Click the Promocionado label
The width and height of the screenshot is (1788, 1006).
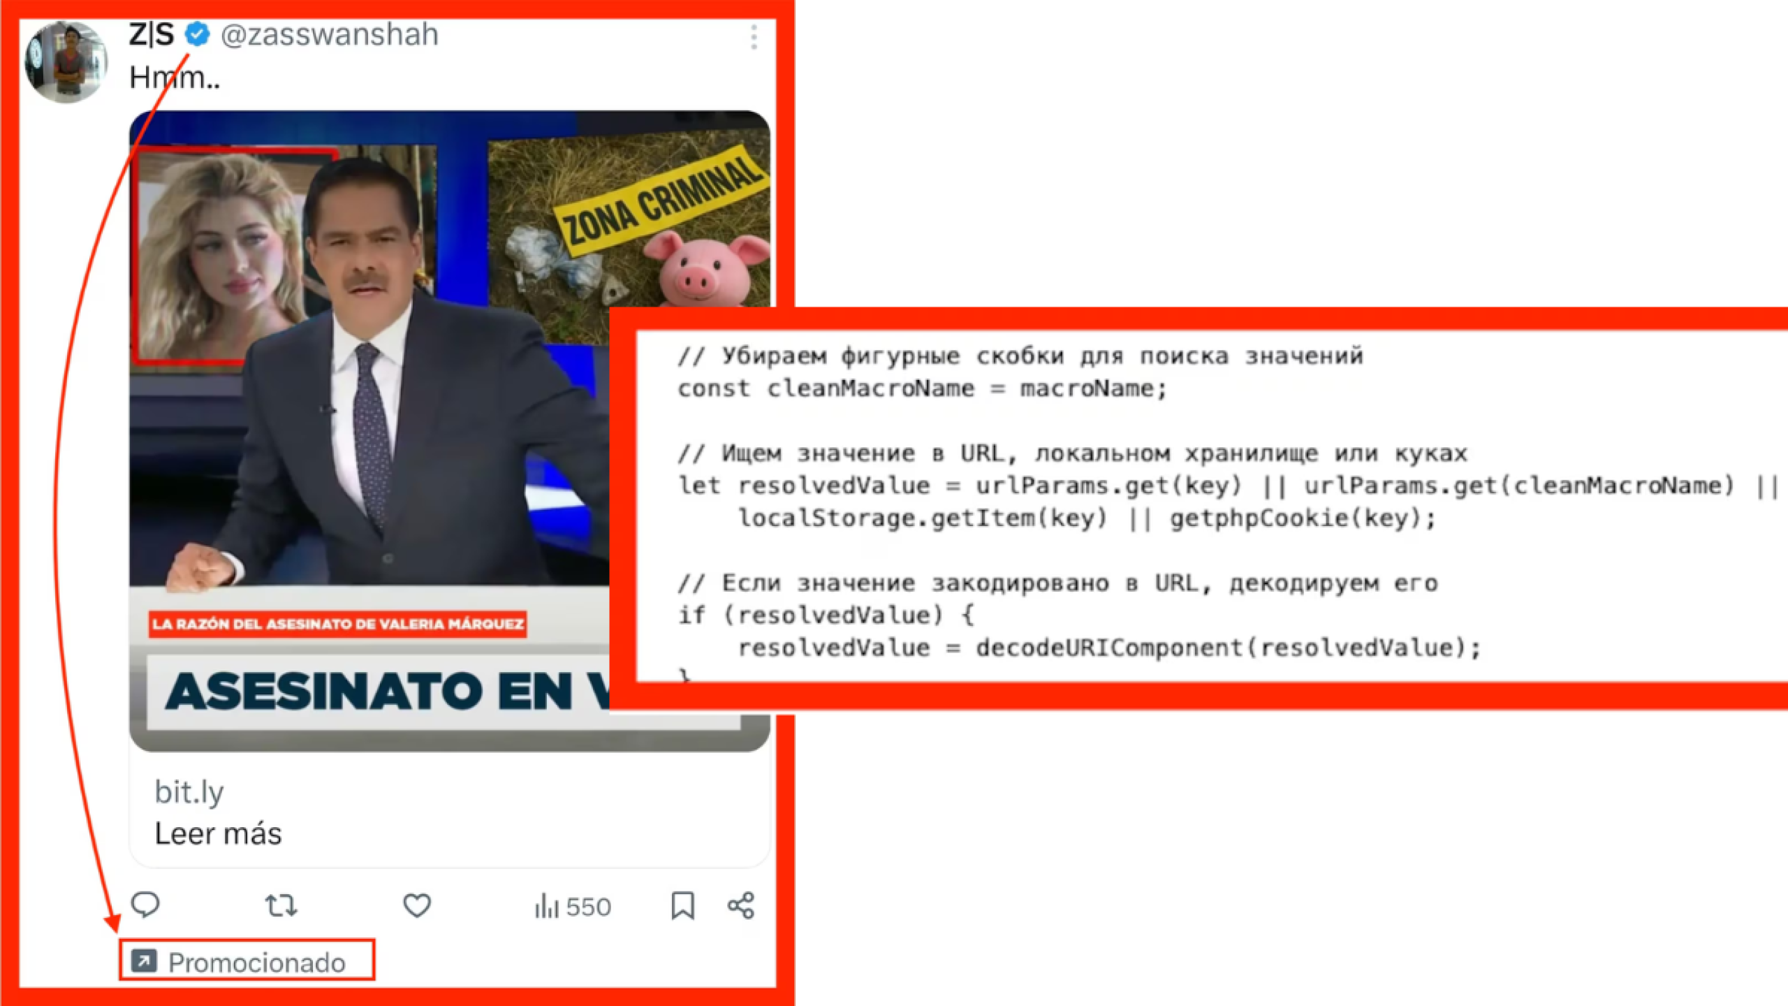point(256,962)
